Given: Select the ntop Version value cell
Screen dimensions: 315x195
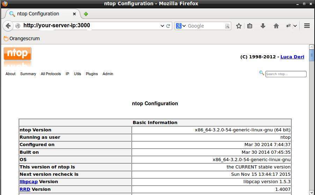Looking at the screenshot, I should [211, 130].
